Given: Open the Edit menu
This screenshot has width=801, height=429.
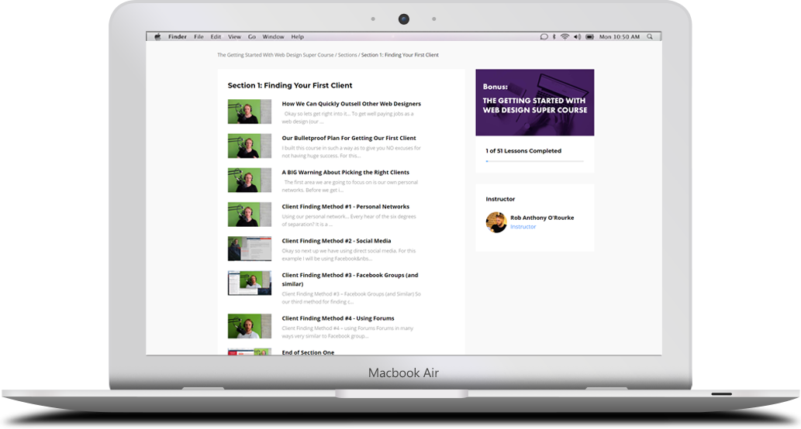Looking at the screenshot, I should click(x=216, y=36).
